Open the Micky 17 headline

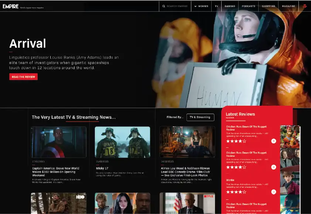pyautogui.click(x=102, y=168)
